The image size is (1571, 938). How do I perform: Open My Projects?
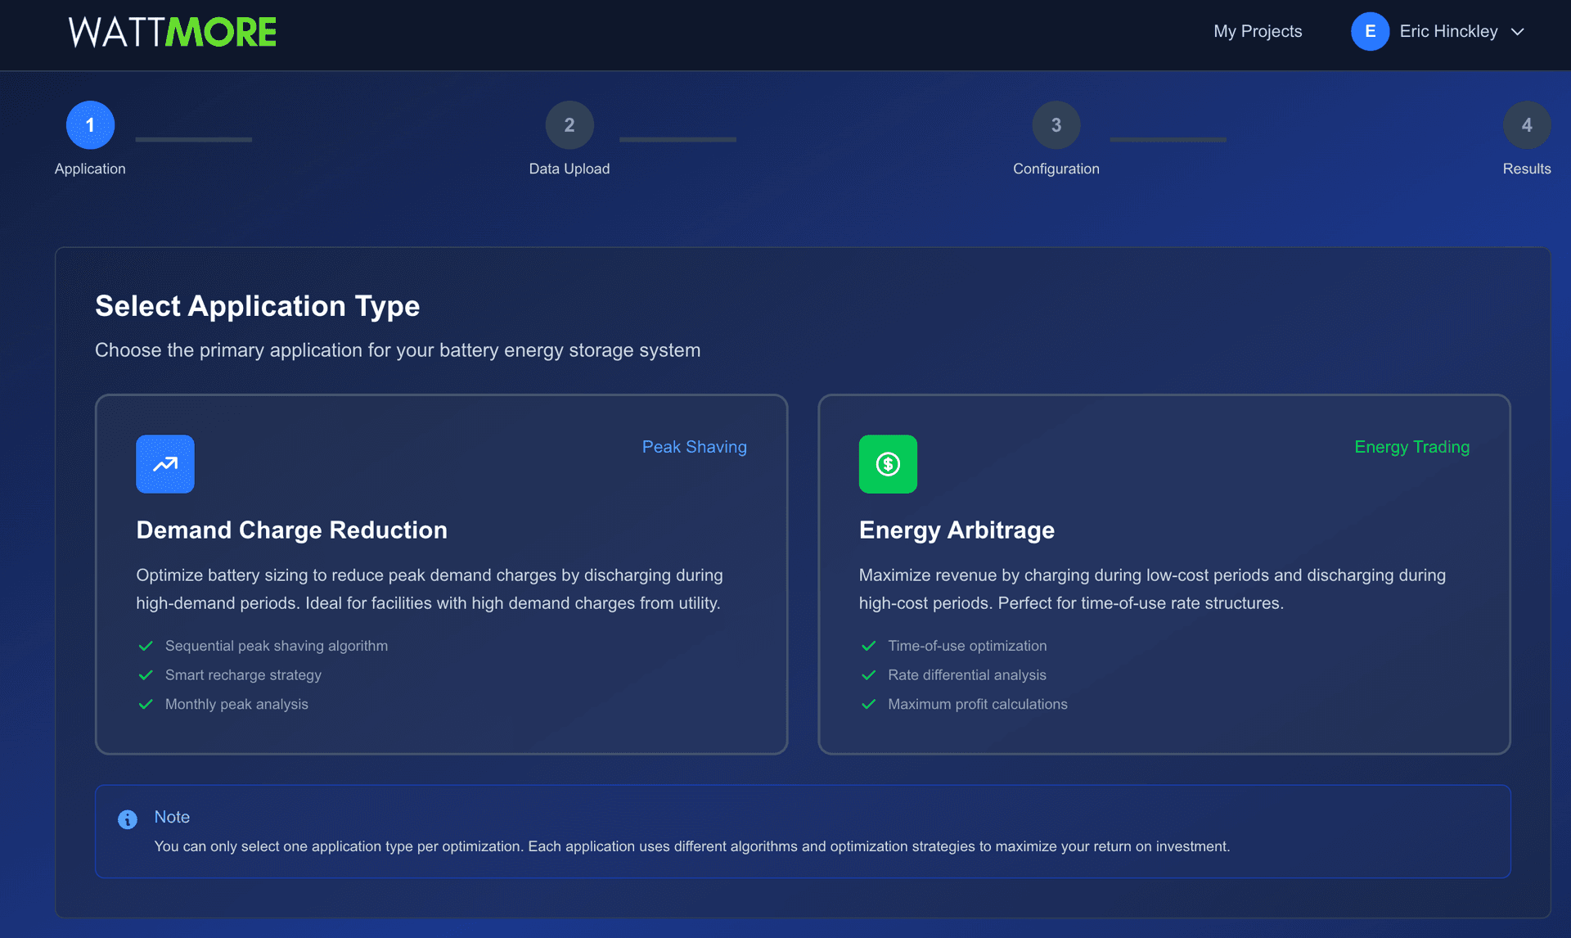1257,31
